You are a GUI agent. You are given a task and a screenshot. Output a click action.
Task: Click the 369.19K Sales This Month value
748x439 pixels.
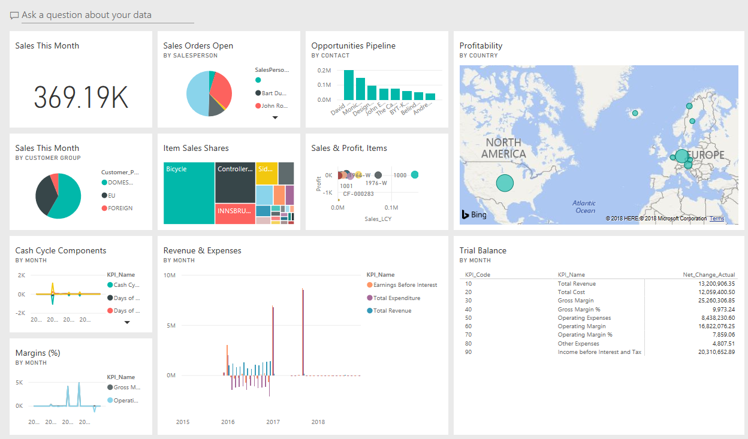[x=81, y=98]
